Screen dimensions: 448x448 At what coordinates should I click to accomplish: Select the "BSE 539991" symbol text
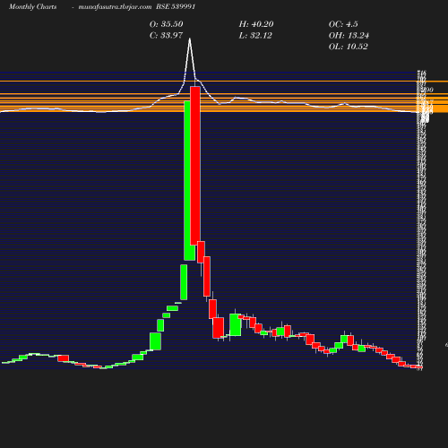176,7
